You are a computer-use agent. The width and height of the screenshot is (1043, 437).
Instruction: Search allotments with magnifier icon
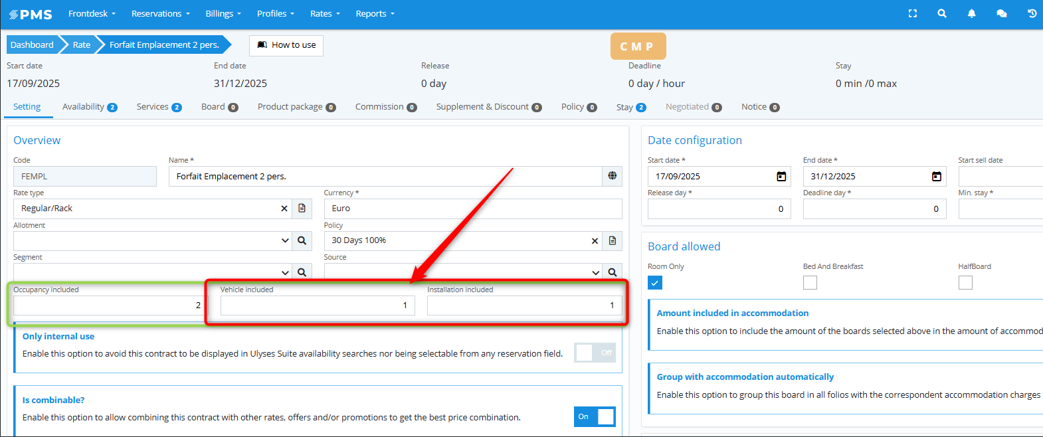tap(302, 240)
